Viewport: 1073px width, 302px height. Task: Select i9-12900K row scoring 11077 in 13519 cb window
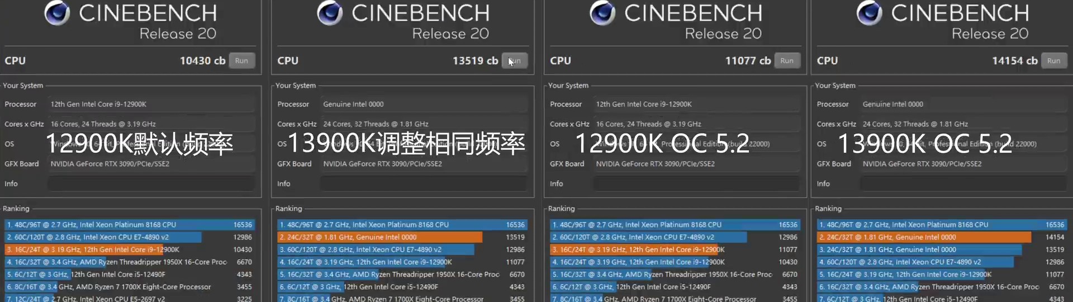(402, 262)
